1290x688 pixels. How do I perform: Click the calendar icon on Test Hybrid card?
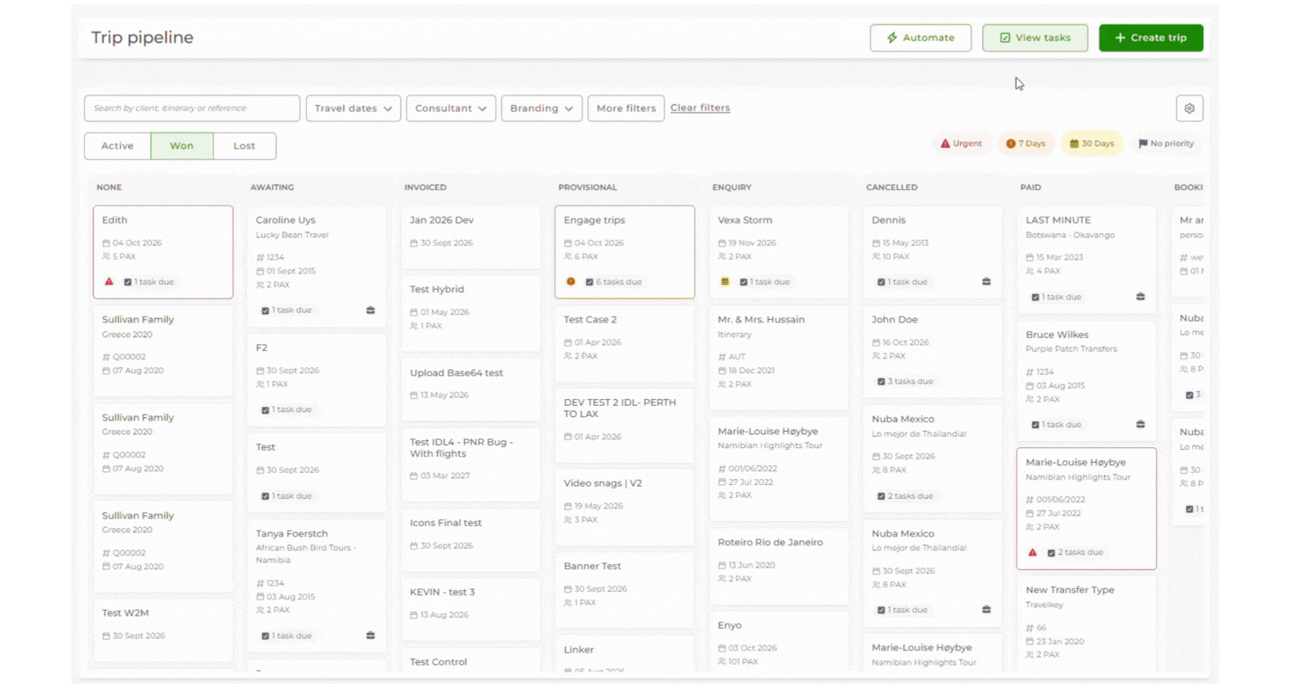click(x=415, y=312)
